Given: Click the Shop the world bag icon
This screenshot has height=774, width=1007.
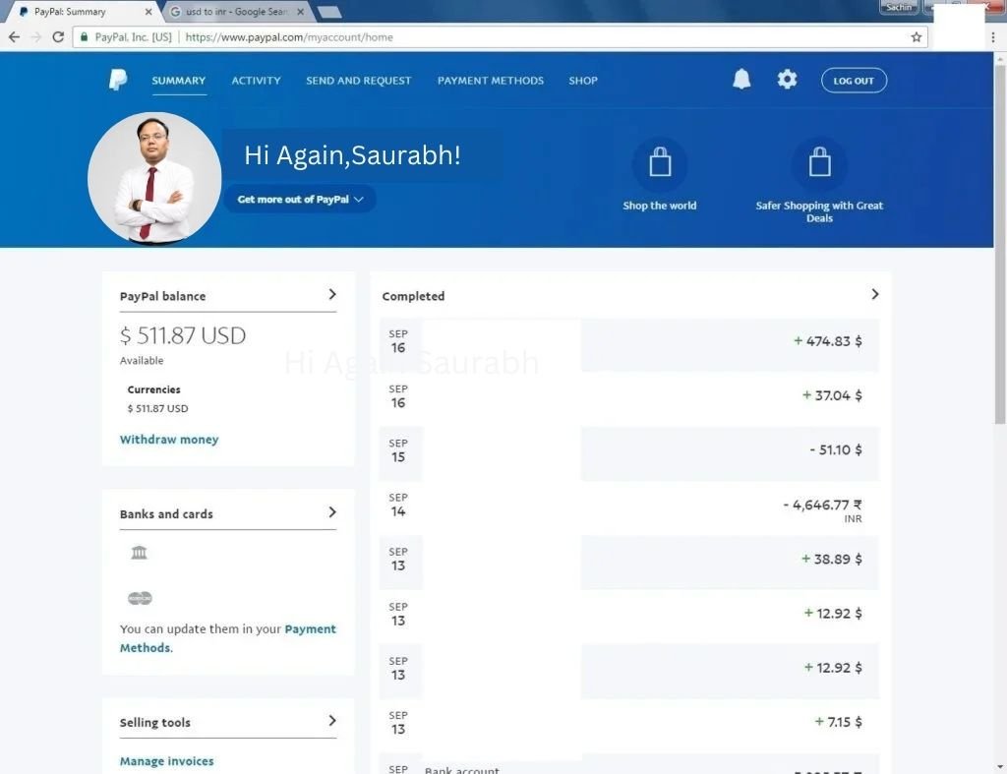Looking at the screenshot, I should [660, 162].
